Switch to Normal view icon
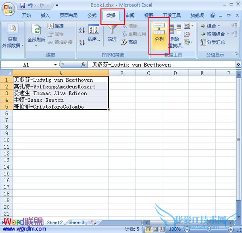This screenshot has width=242, height=233. coord(148,229)
